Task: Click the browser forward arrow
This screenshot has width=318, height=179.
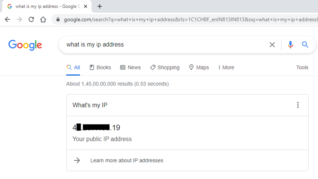Action: pyautogui.click(x=19, y=19)
